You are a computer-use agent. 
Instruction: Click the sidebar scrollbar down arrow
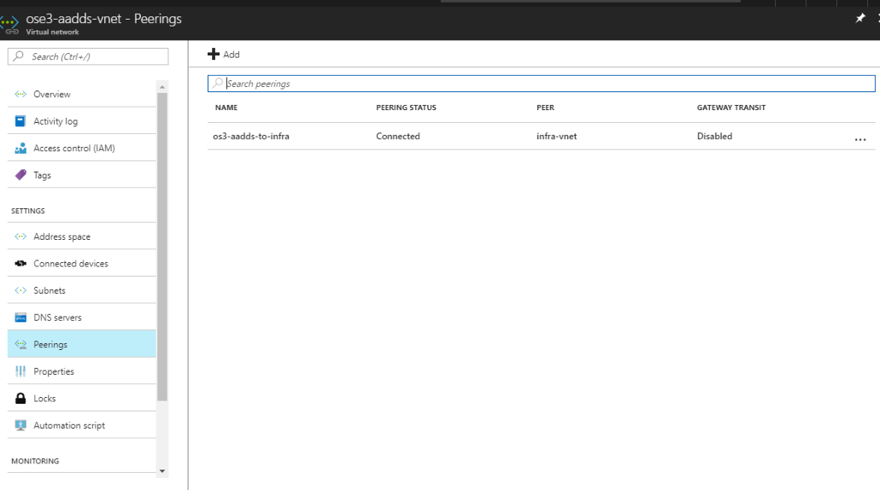[162, 471]
